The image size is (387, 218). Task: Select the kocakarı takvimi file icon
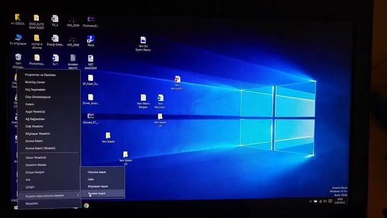click(73, 62)
